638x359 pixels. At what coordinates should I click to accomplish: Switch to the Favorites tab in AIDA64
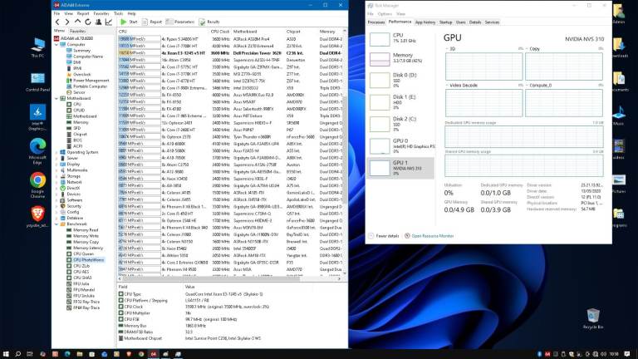click(76, 31)
